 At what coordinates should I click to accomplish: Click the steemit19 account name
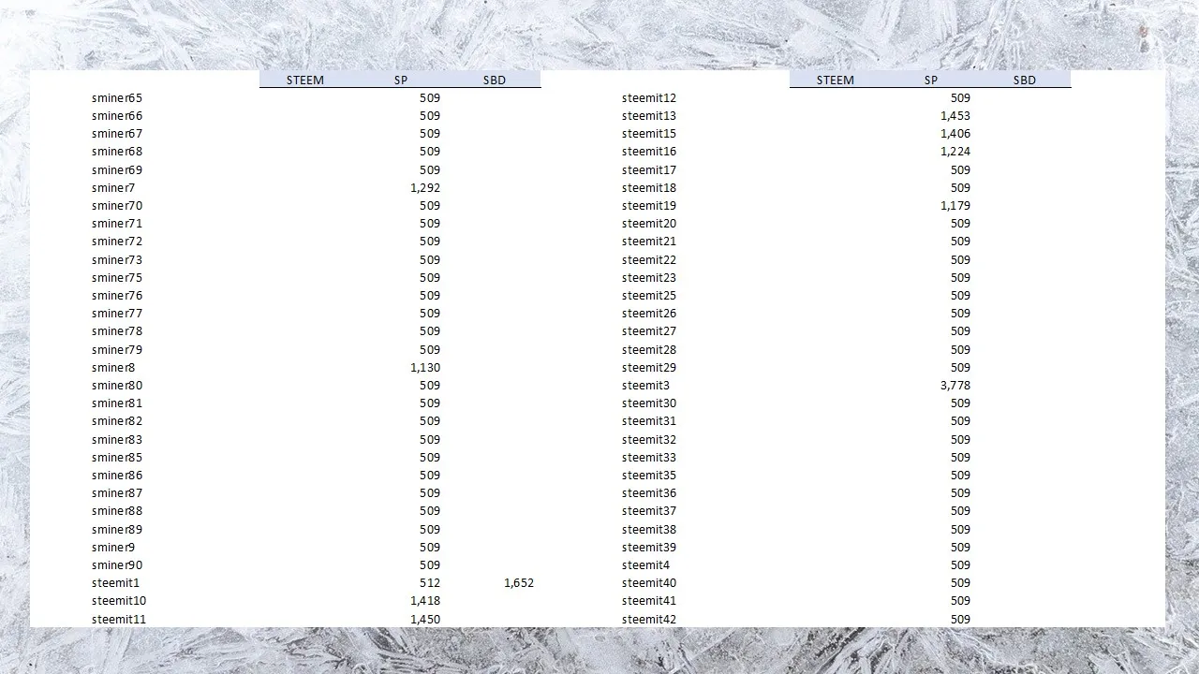pyautogui.click(x=649, y=205)
